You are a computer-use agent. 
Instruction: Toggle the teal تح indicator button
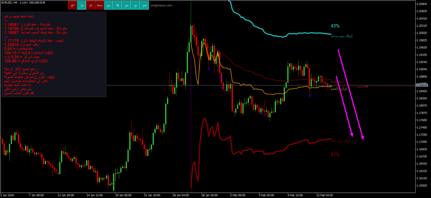(136, 5)
